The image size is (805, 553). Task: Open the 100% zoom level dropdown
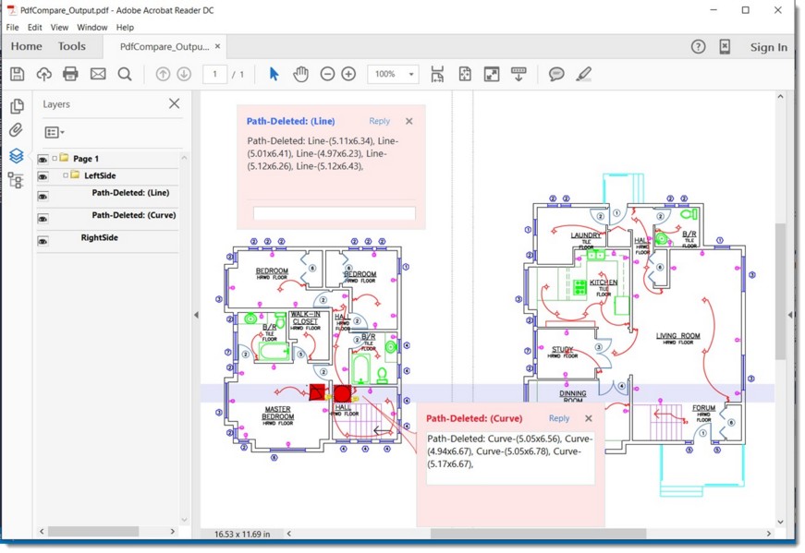pos(410,74)
